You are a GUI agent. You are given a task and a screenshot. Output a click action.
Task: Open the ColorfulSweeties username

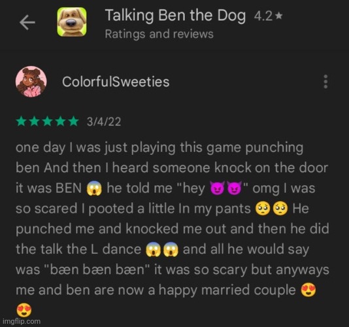click(116, 82)
